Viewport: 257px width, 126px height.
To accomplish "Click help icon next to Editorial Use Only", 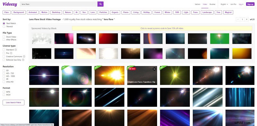I will click(23, 60).
